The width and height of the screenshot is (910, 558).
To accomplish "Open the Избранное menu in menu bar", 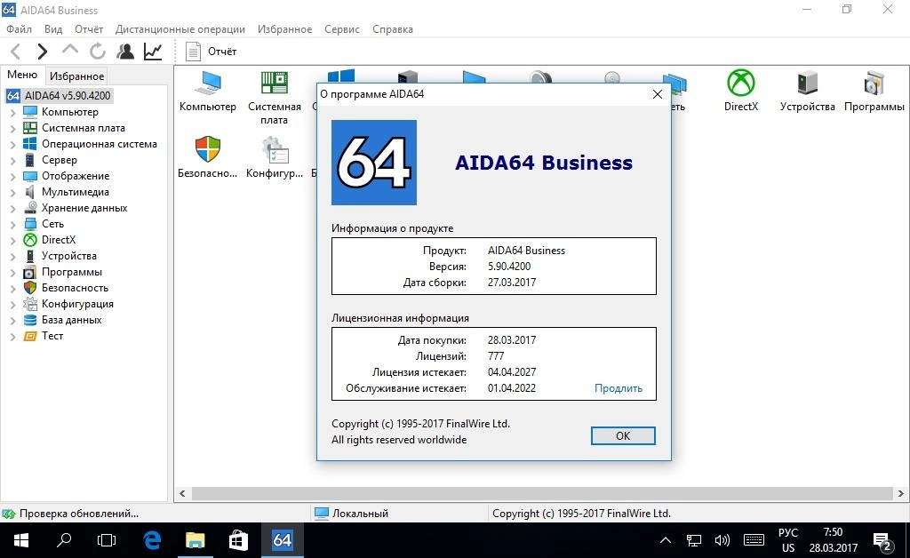I will pyautogui.click(x=285, y=29).
